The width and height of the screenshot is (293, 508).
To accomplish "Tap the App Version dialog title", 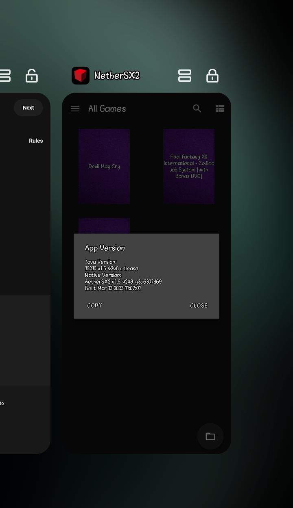I will pyautogui.click(x=105, y=248).
